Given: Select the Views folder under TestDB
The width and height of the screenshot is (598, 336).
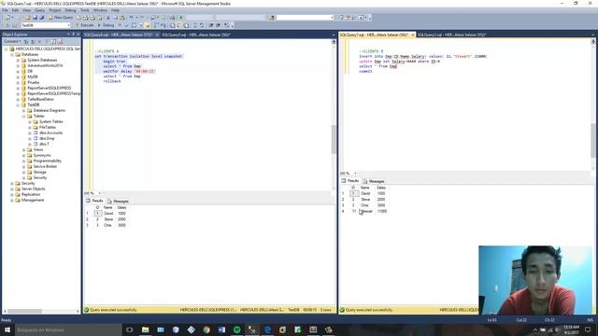Looking at the screenshot, I should coord(38,149).
